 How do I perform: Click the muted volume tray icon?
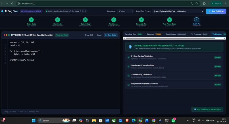pyautogui.click(x=203, y=121)
